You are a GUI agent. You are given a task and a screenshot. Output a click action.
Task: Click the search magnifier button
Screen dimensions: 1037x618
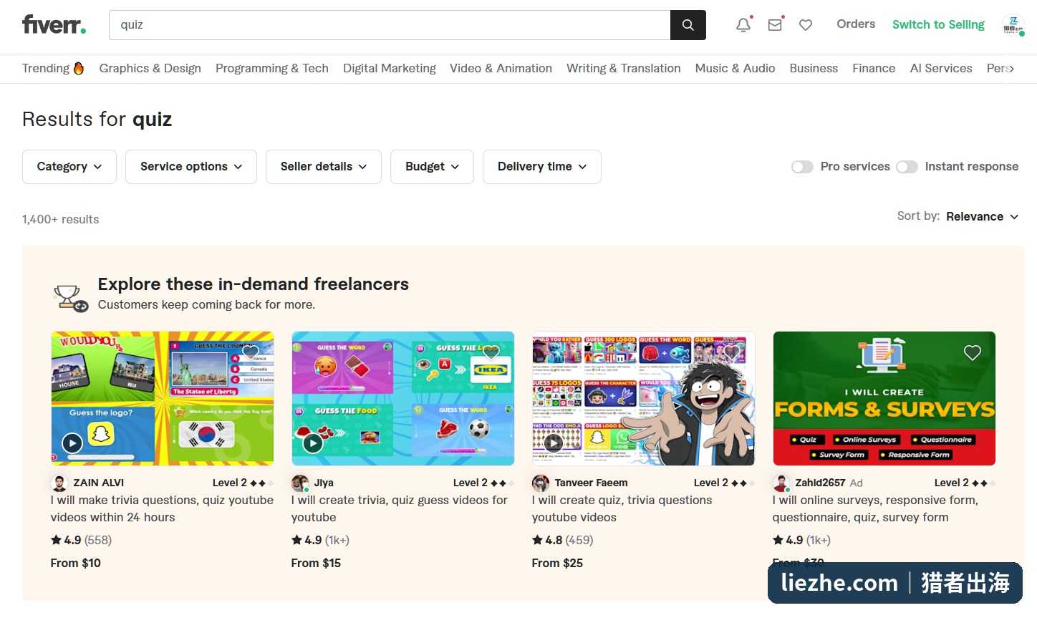[x=688, y=25]
